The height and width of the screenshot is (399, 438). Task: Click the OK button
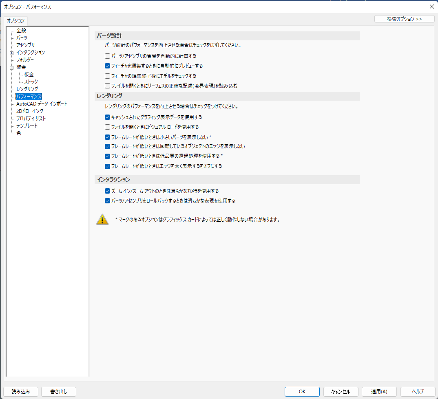coord(302,391)
